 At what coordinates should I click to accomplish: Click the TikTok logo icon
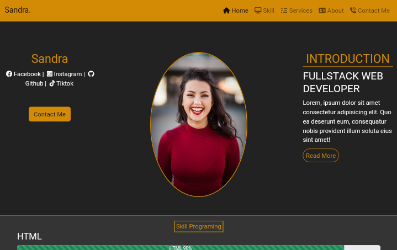tap(52, 83)
